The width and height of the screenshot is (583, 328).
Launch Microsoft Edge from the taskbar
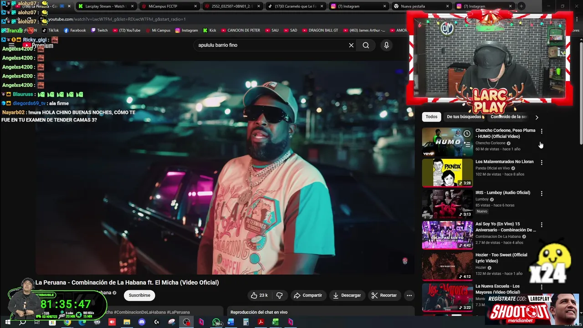pos(82,322)
